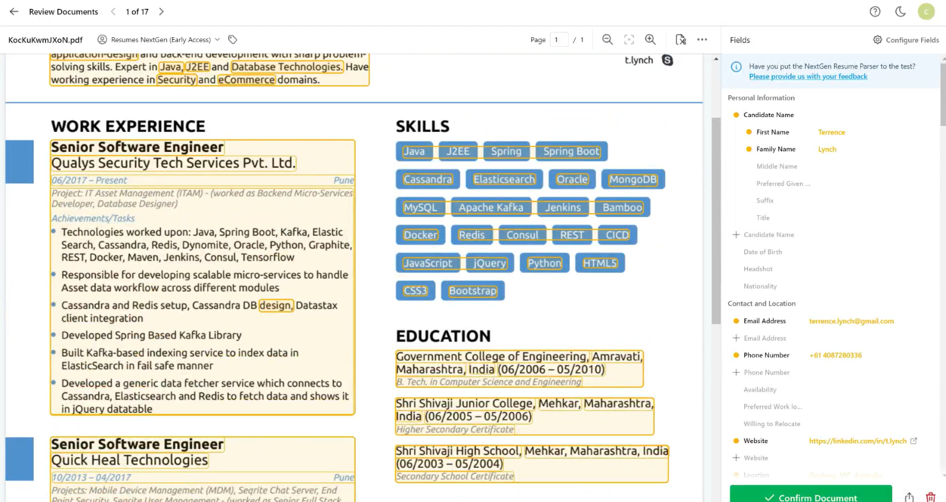946x502 pixels.
Task: Open Resumes NextGen workspace dropdown
Action: [x=158, y=40]
